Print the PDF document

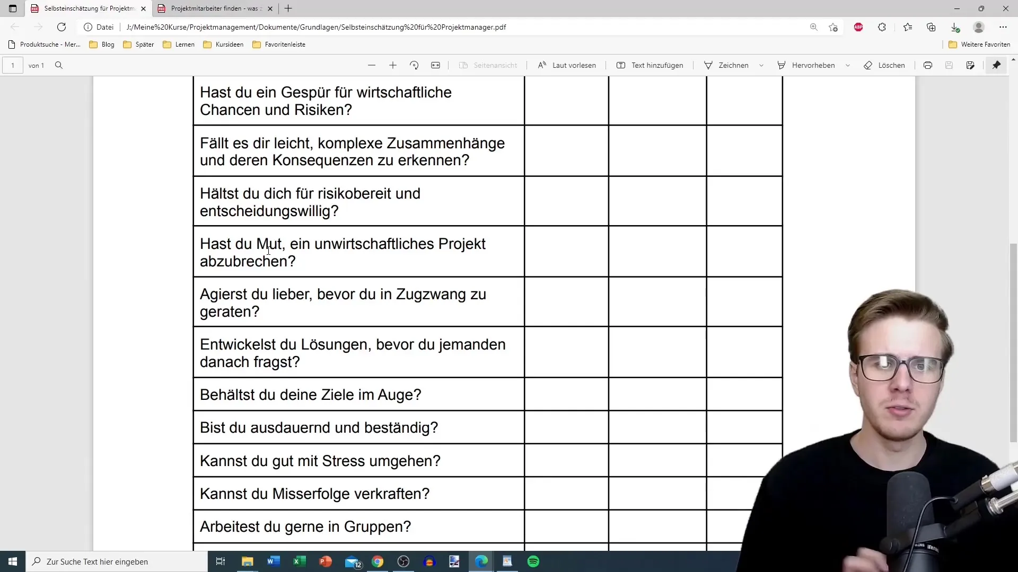pyautogui.click(x=928, y=65)
